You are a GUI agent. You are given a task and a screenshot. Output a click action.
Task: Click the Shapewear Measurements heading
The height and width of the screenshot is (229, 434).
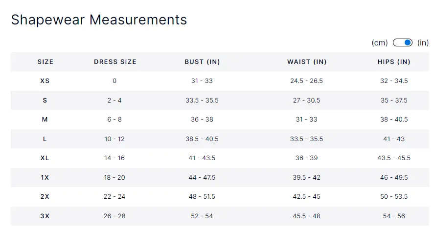click(x=99, y=20)
